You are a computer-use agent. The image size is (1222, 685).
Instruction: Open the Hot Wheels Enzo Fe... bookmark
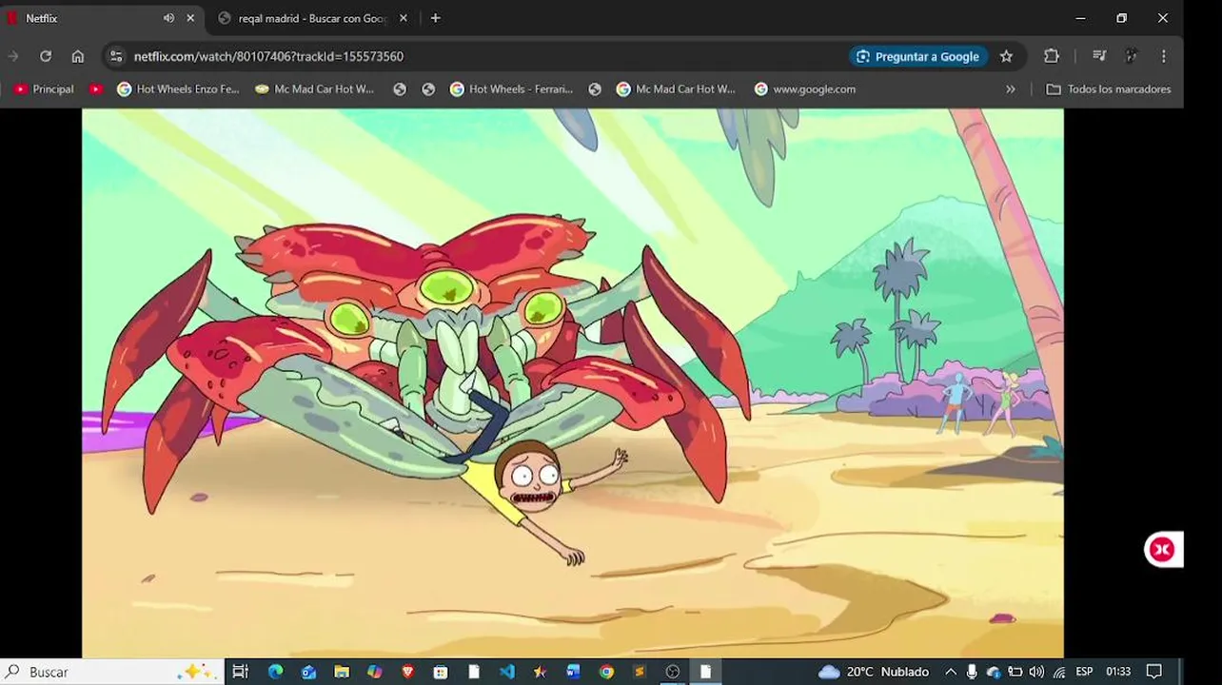coord(178,88)
